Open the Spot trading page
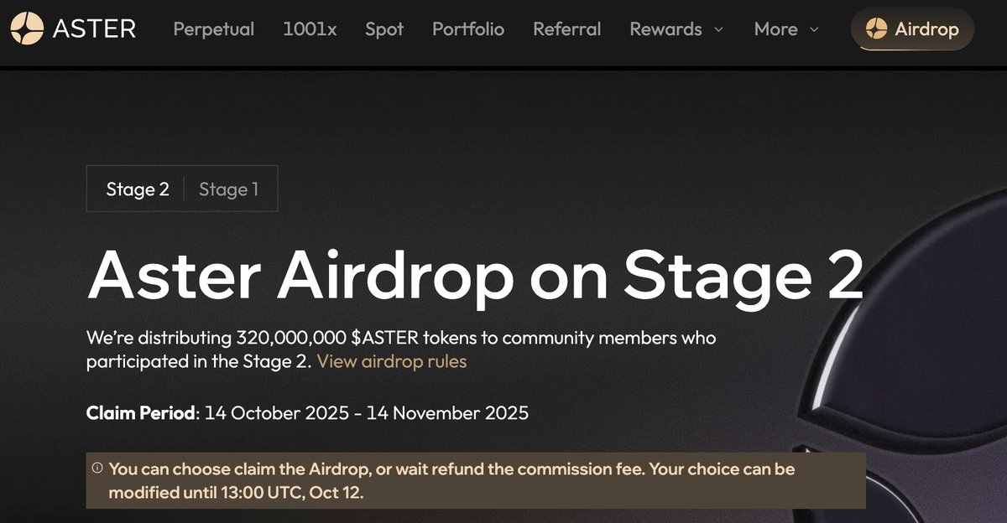Screen dimensions: 1007x523 pyautogui.click(x=384, y=29)
